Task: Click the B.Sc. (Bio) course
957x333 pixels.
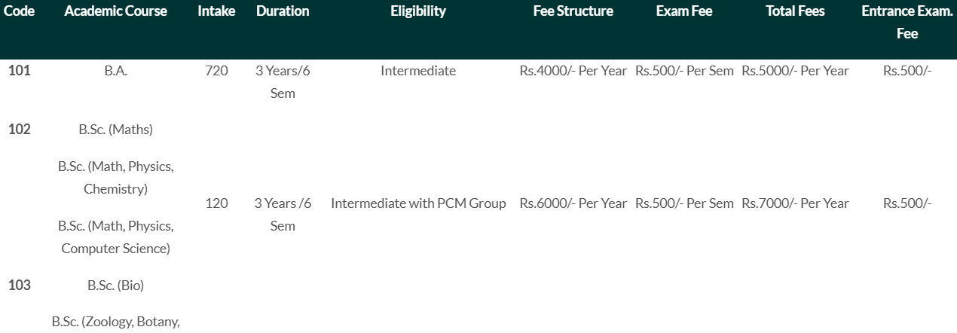Action: pyautogui.click(x=115, y=286)
